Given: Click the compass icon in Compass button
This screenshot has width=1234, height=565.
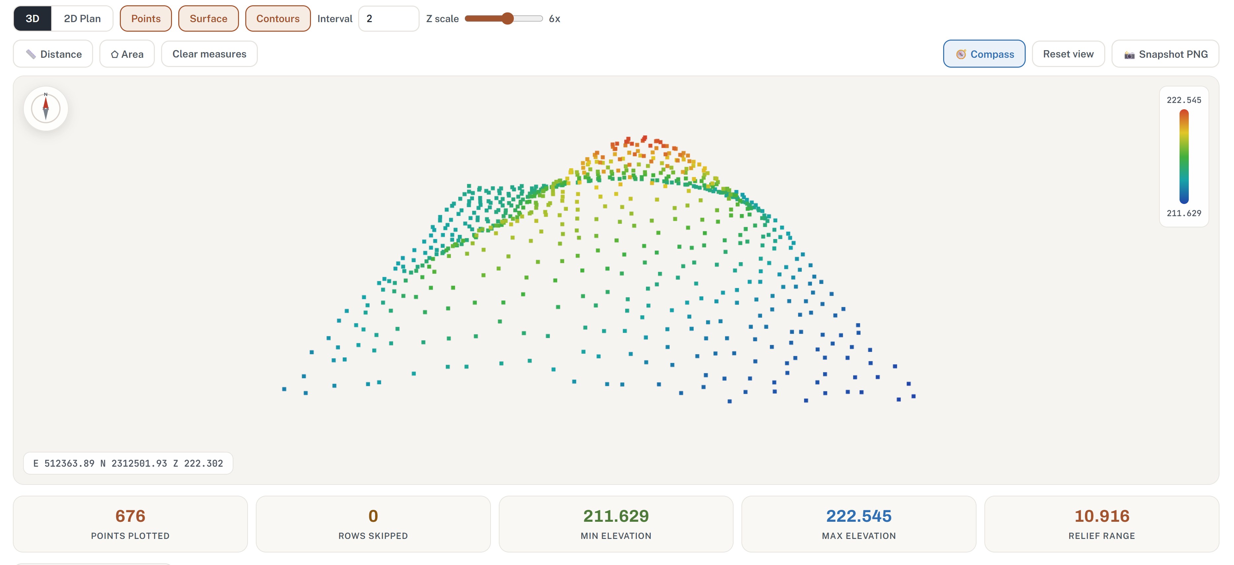Looking at the screenshot, I should point(961,54).
